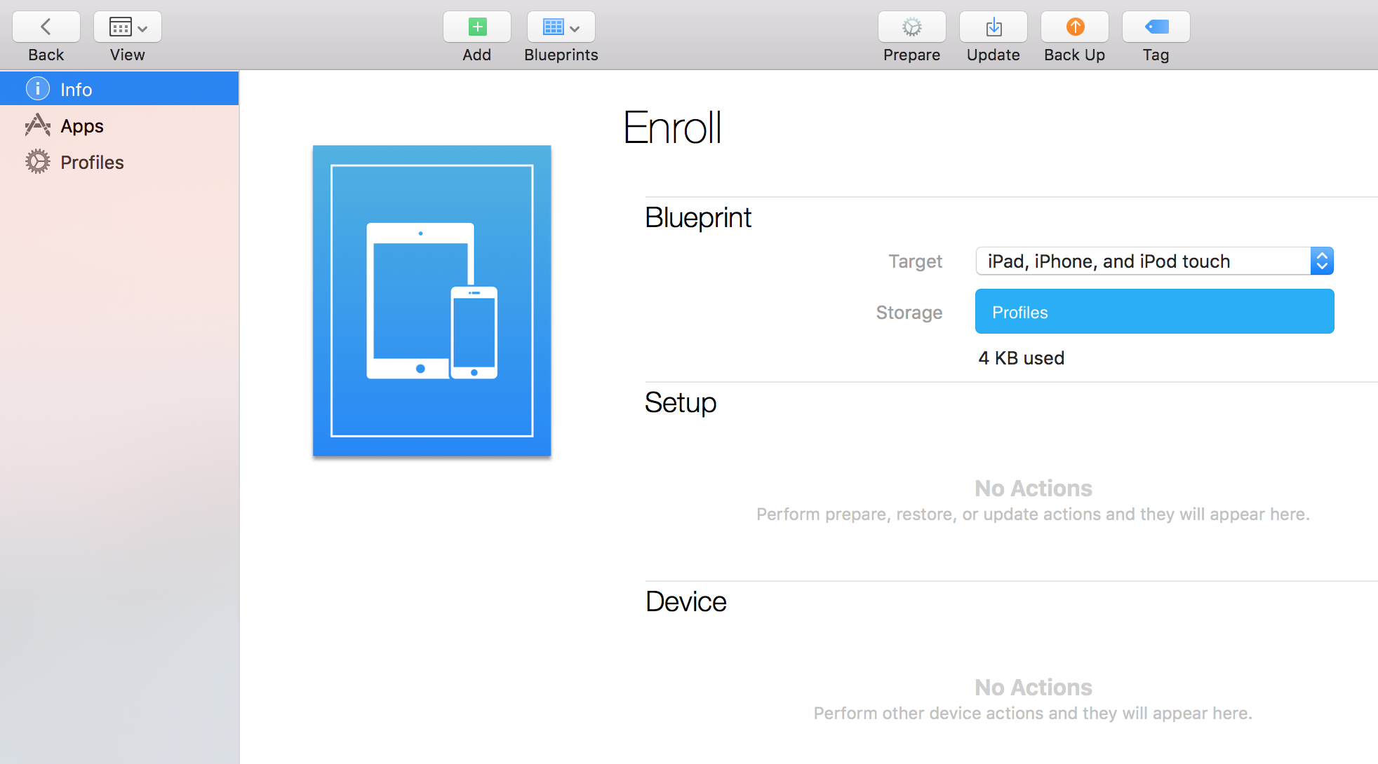1378x764 pixels.
Task: Click the Profiles gear sidebar icon
Action: 38,162
